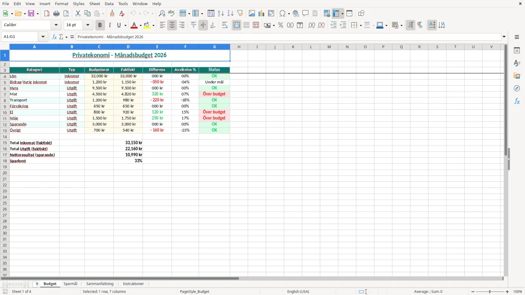Open the Insert Chart tool
Screen dimensions: 525x295
[x=261, y=14]
